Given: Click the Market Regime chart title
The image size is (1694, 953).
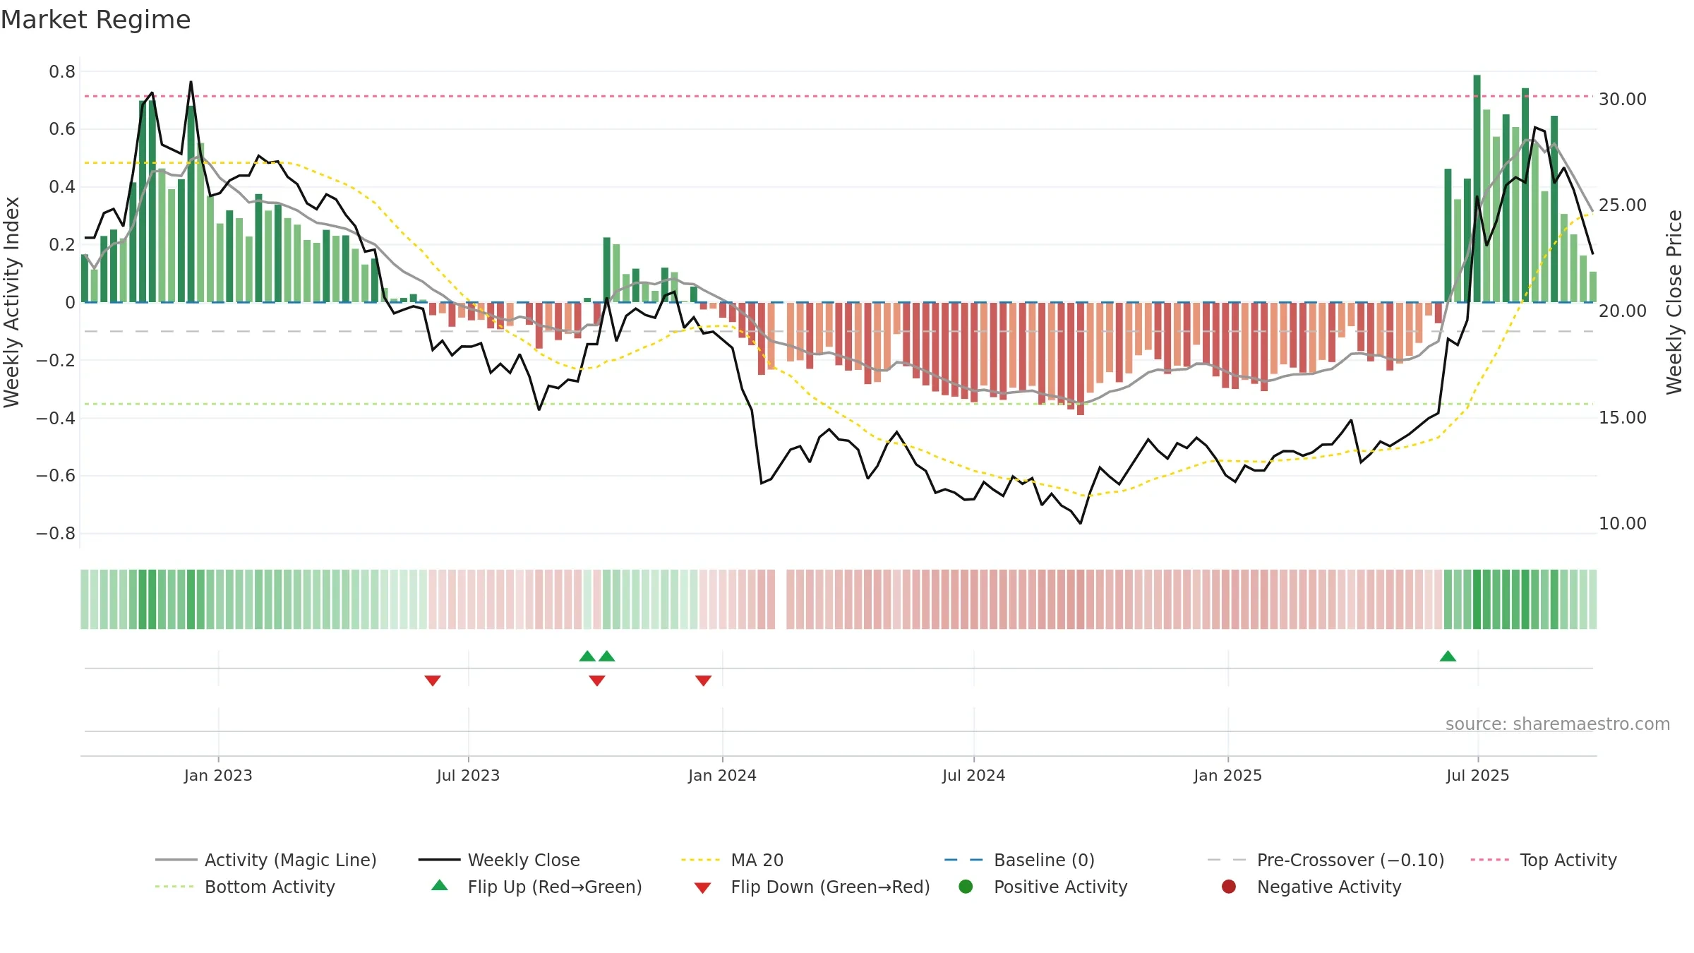Looking at the screenshot, I should [x=95, y=20].
